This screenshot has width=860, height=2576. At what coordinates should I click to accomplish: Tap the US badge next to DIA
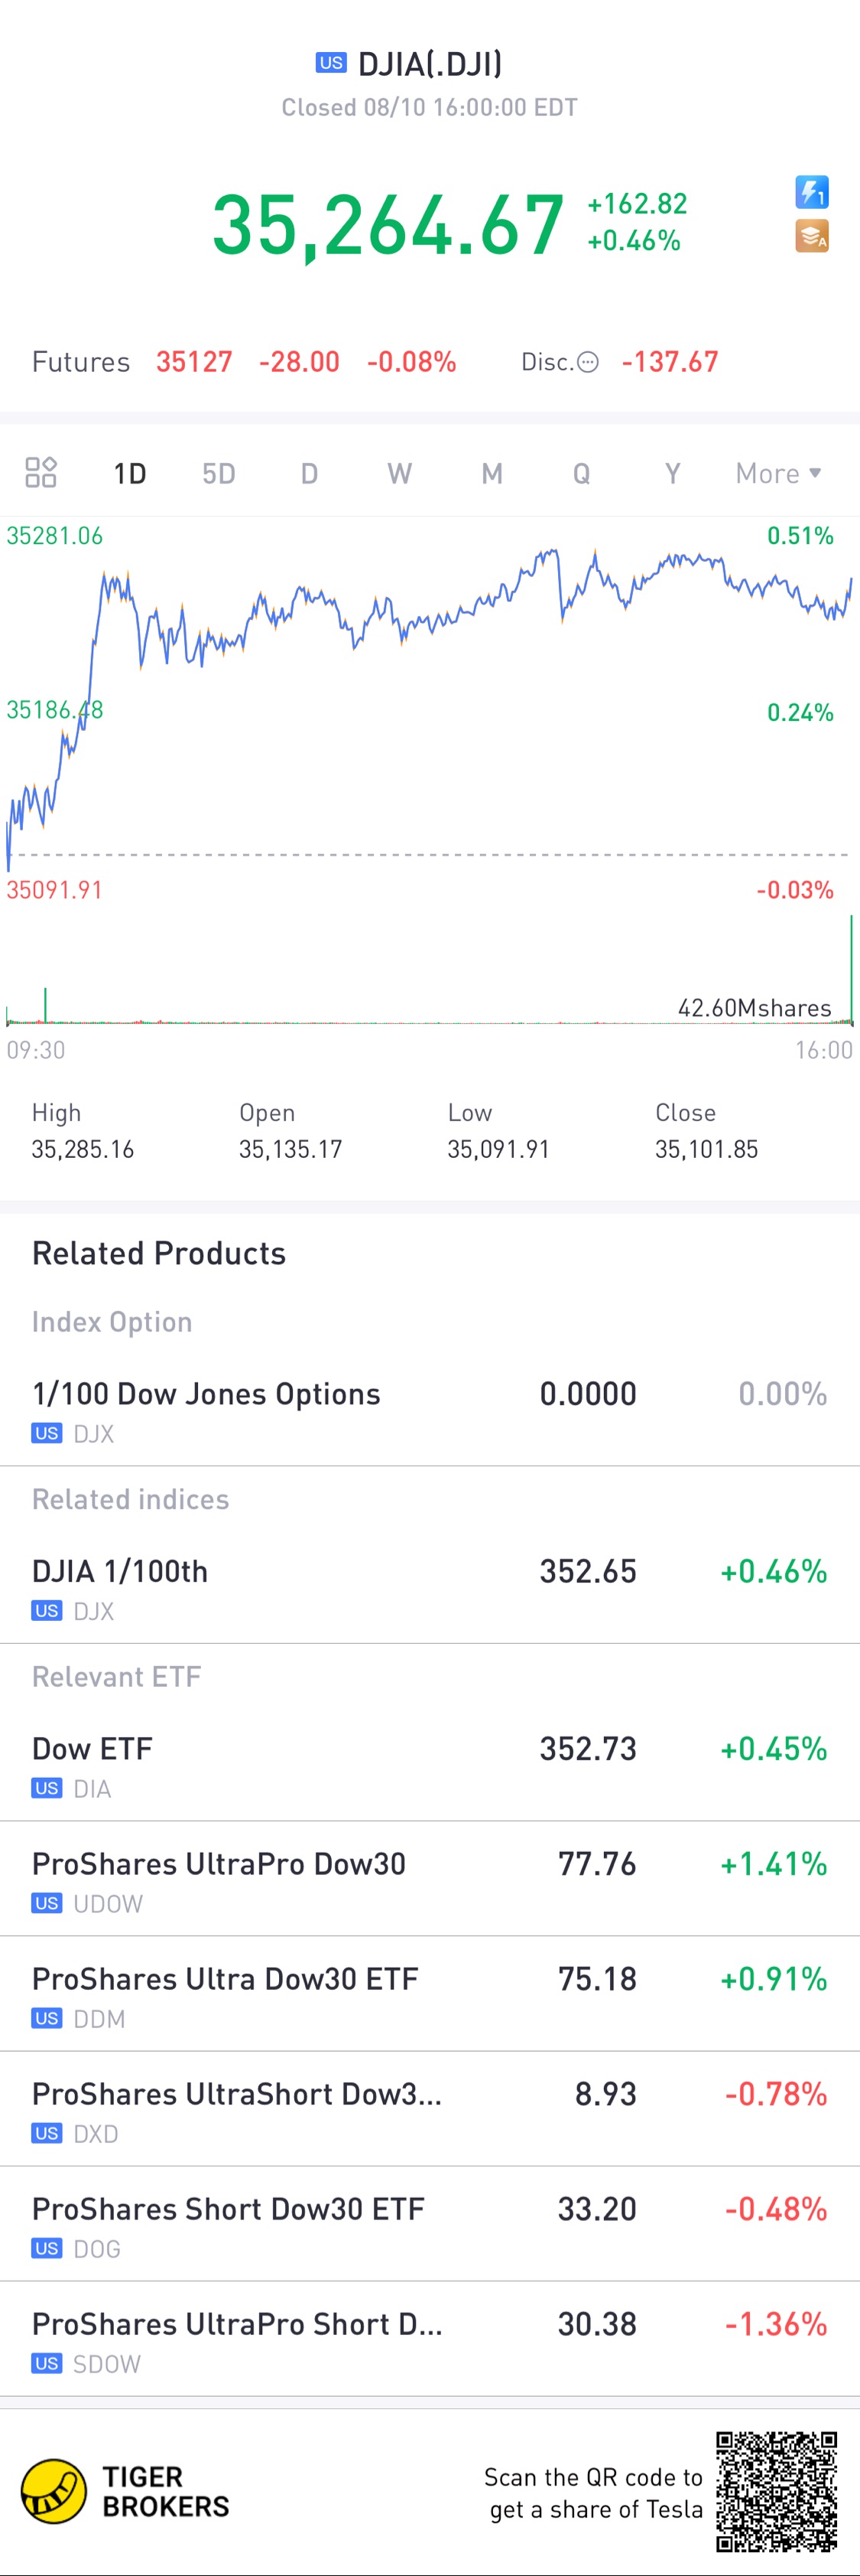pos(46,1788)
